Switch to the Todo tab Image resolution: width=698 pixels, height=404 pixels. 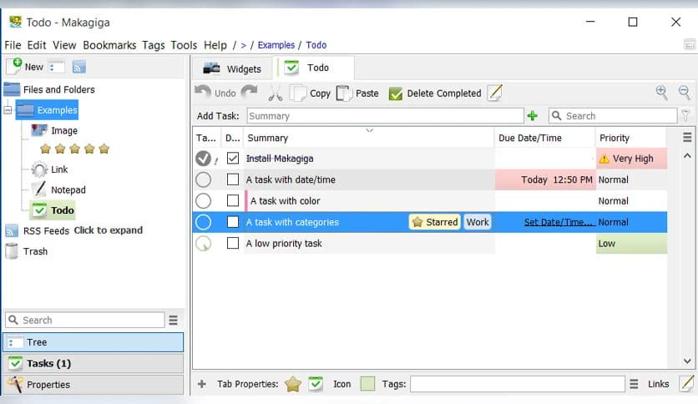click(315, 68)
